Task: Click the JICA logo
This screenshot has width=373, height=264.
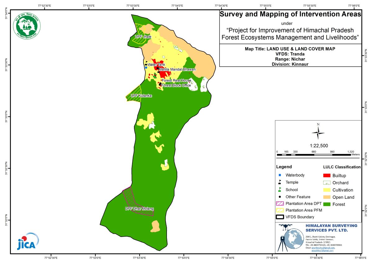Action: pos(28,241)
